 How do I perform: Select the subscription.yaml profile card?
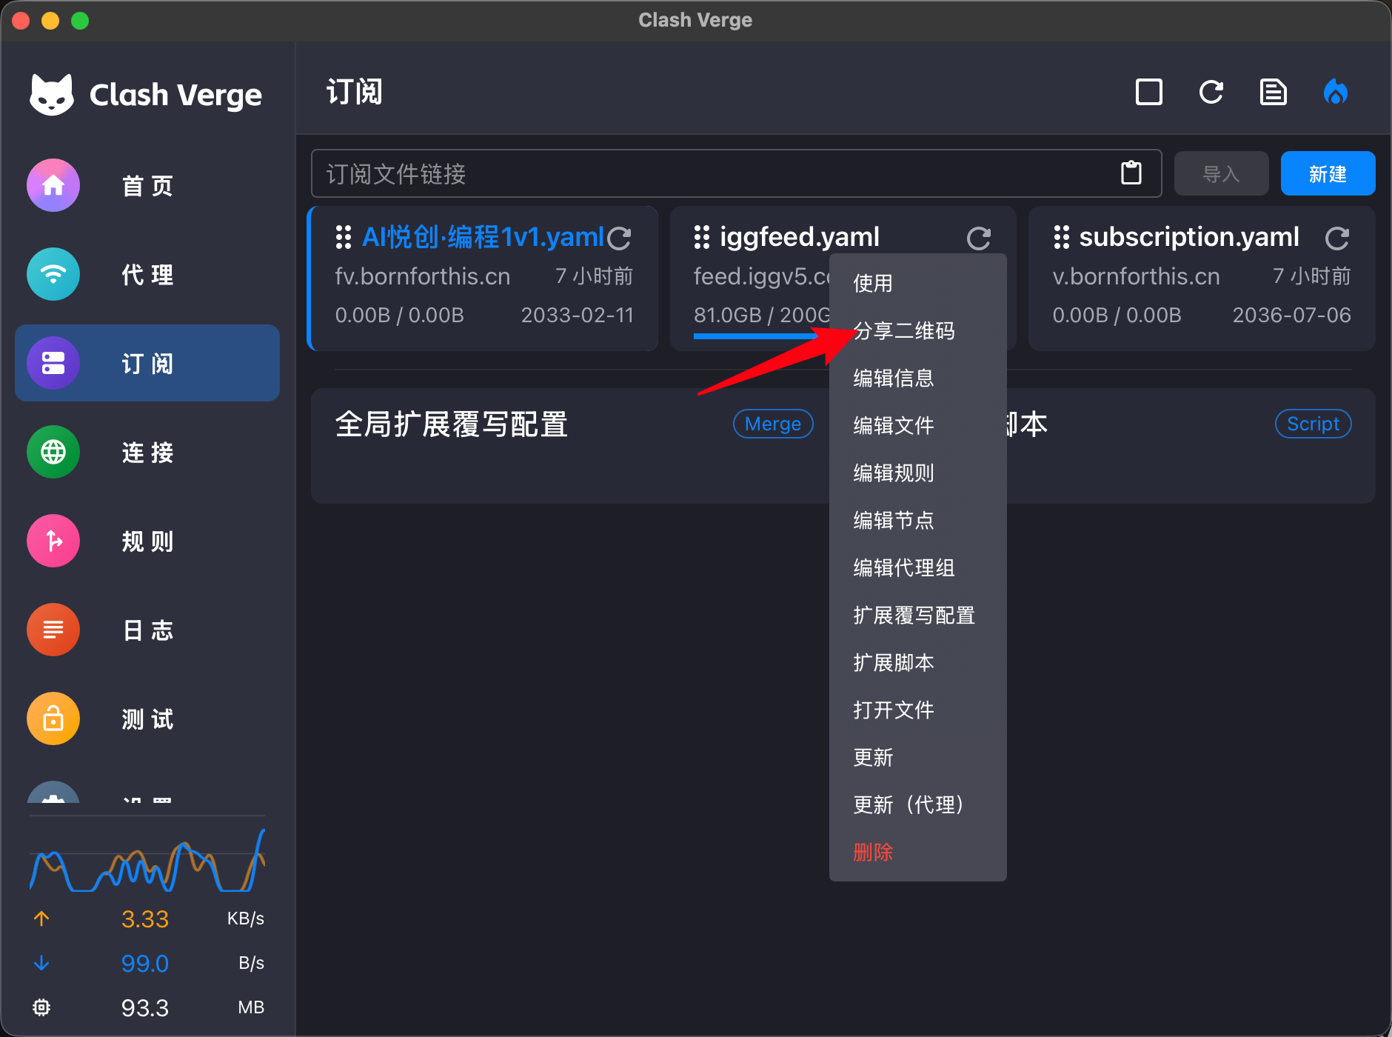point(1202,279)
